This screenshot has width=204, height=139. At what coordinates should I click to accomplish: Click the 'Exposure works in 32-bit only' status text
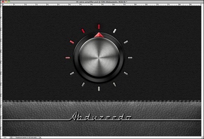pyautogui.click(x=26, y=137)
